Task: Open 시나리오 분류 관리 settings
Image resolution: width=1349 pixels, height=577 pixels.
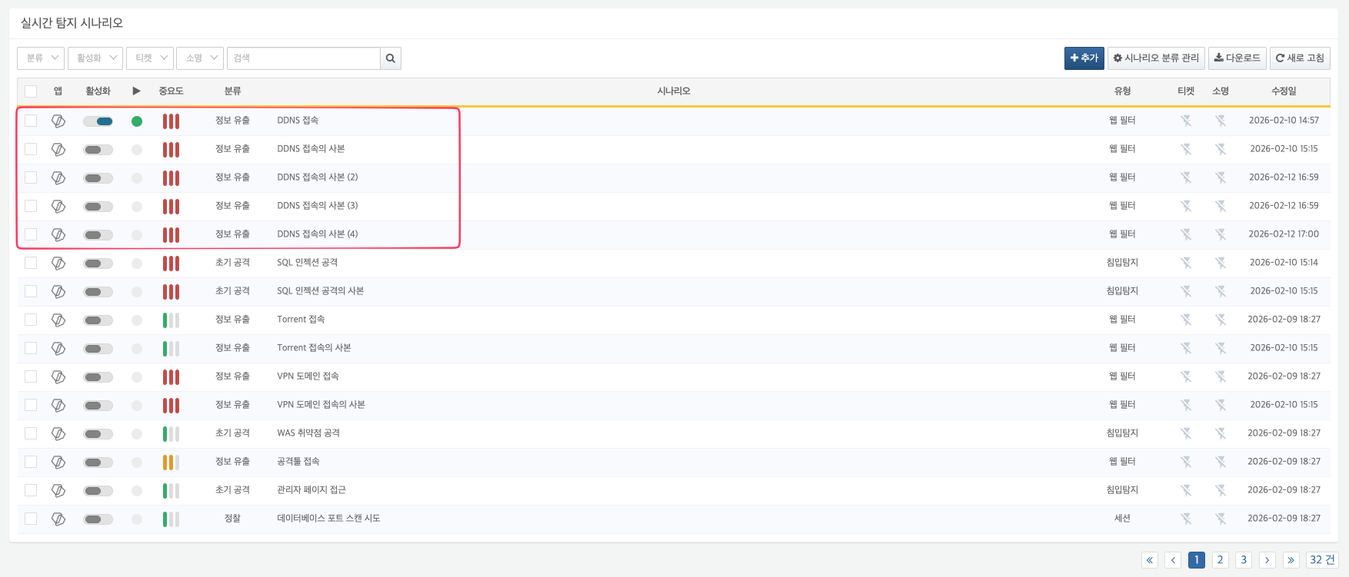Action: coord(1156,58)
